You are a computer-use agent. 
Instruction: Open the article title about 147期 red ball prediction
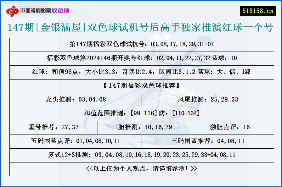coord(141,27)
